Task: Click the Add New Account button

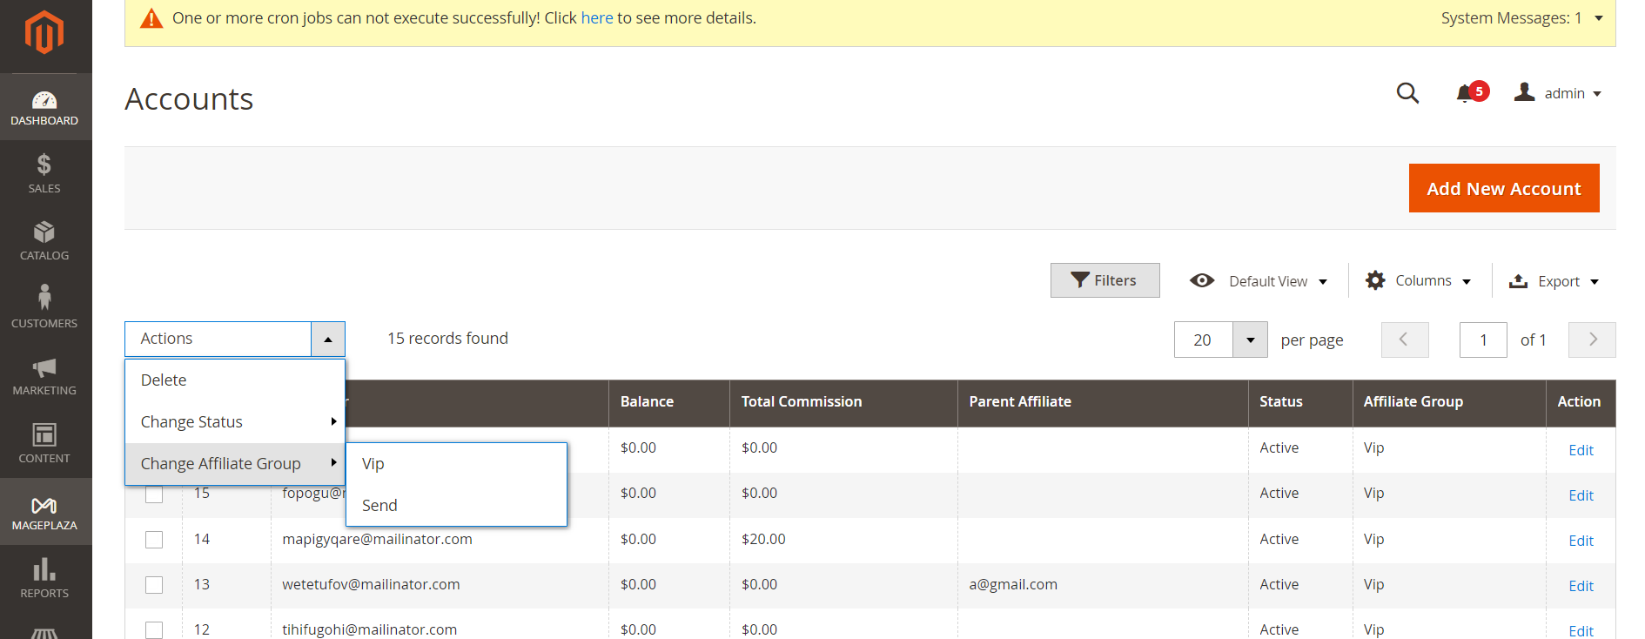Action: [1503, 189]
